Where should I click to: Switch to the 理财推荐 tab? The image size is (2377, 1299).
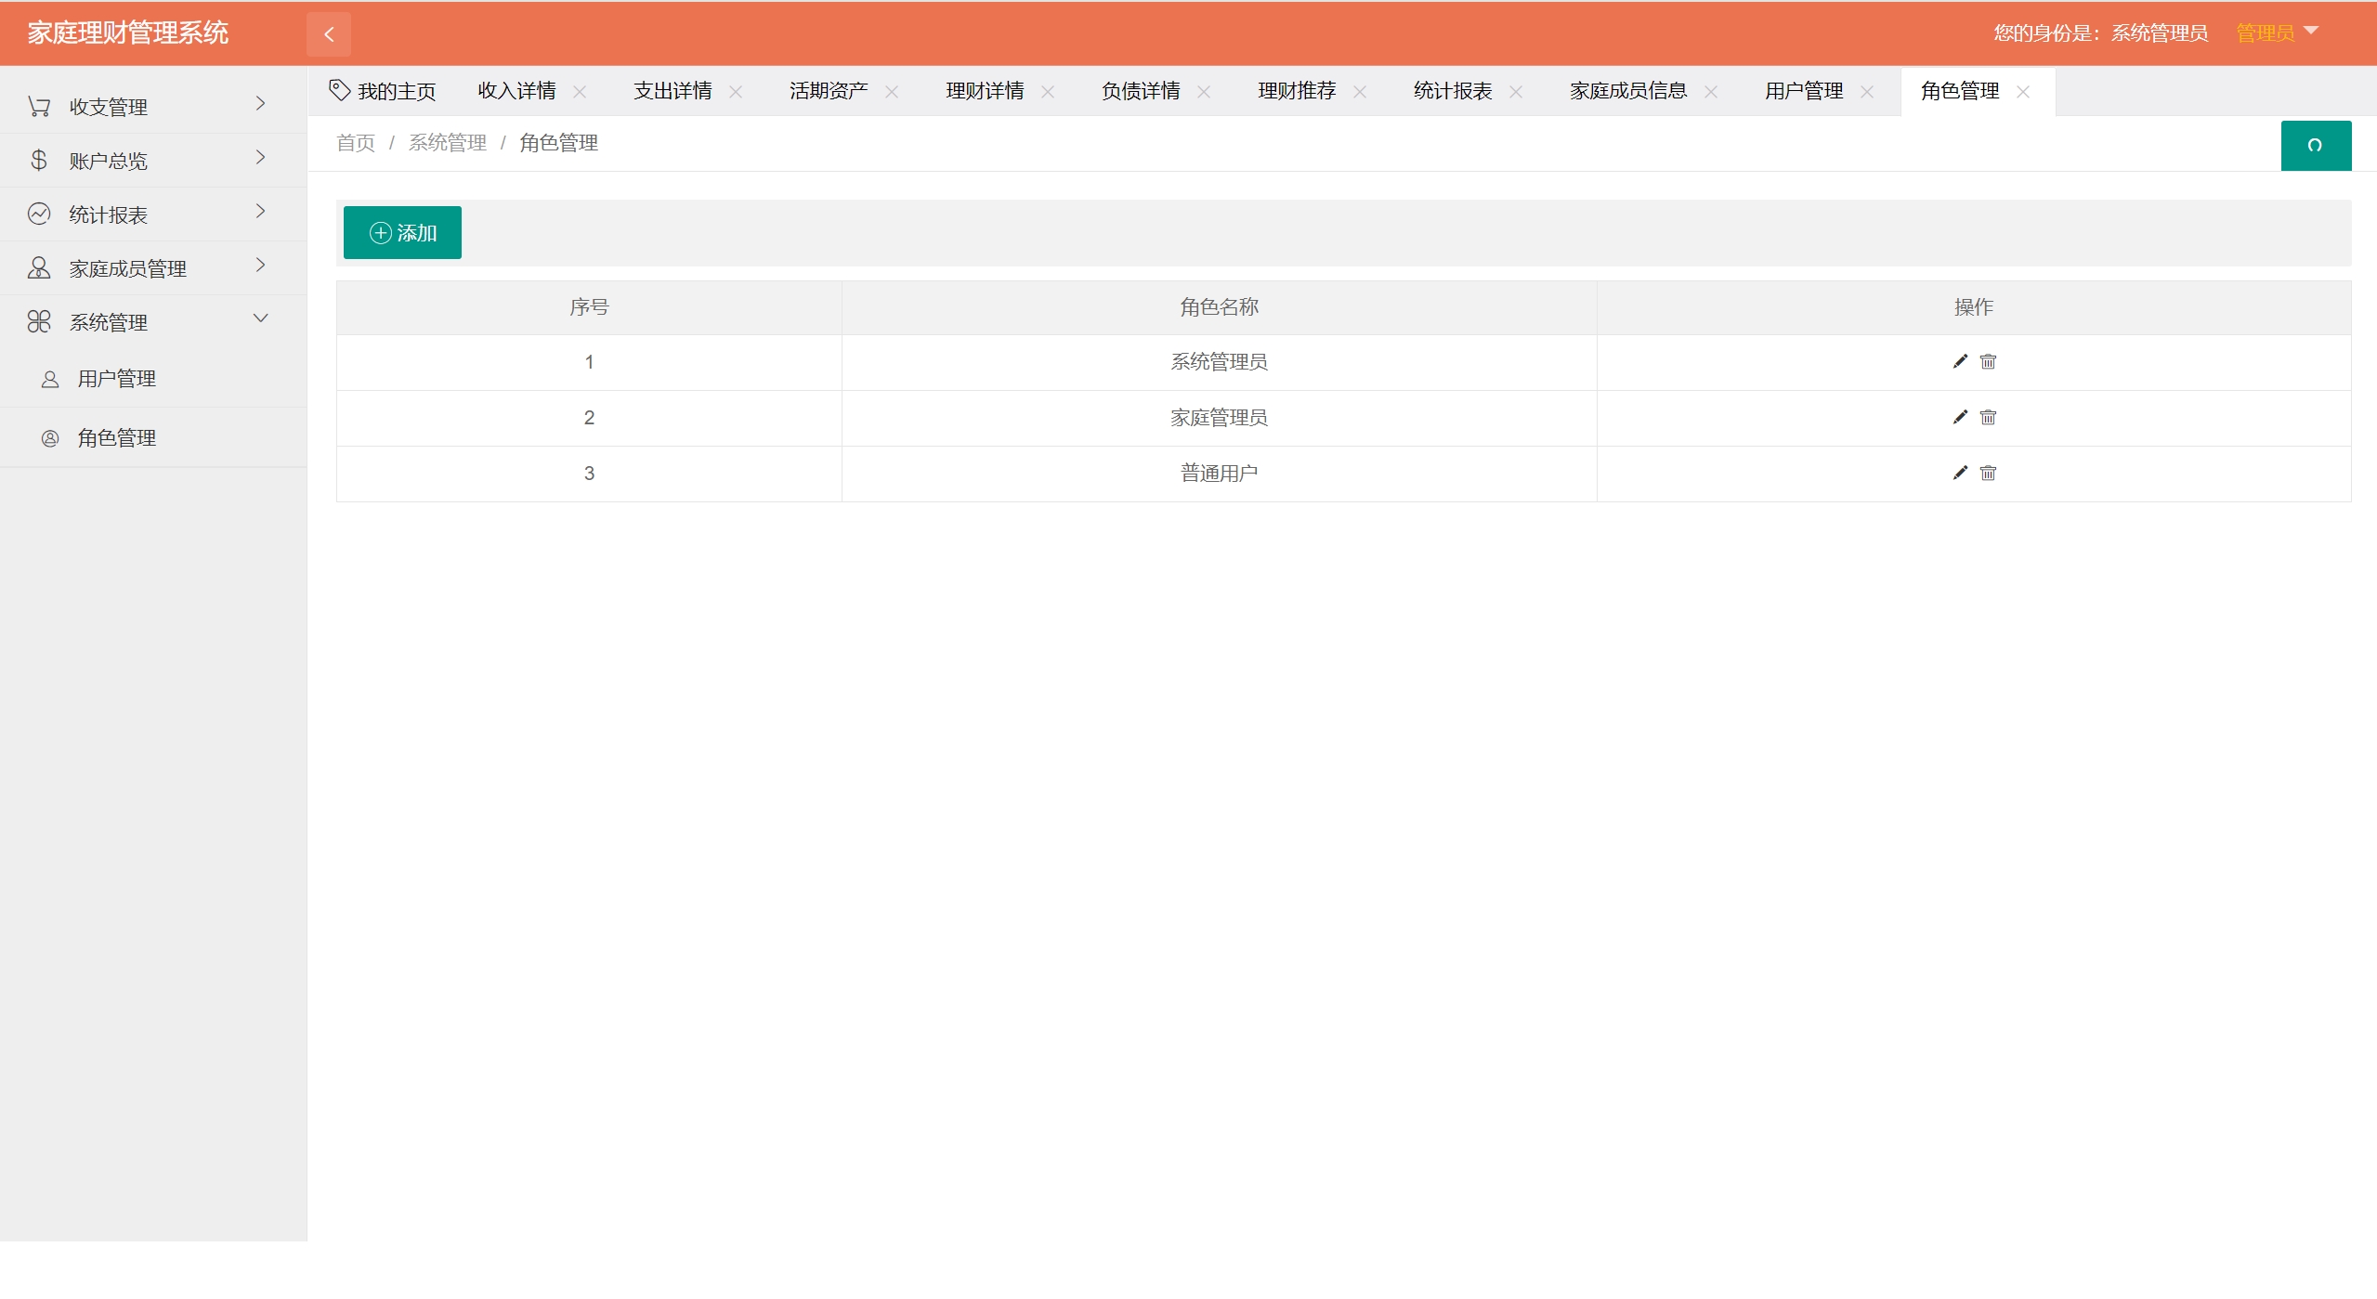click(x=1296, y=91)
